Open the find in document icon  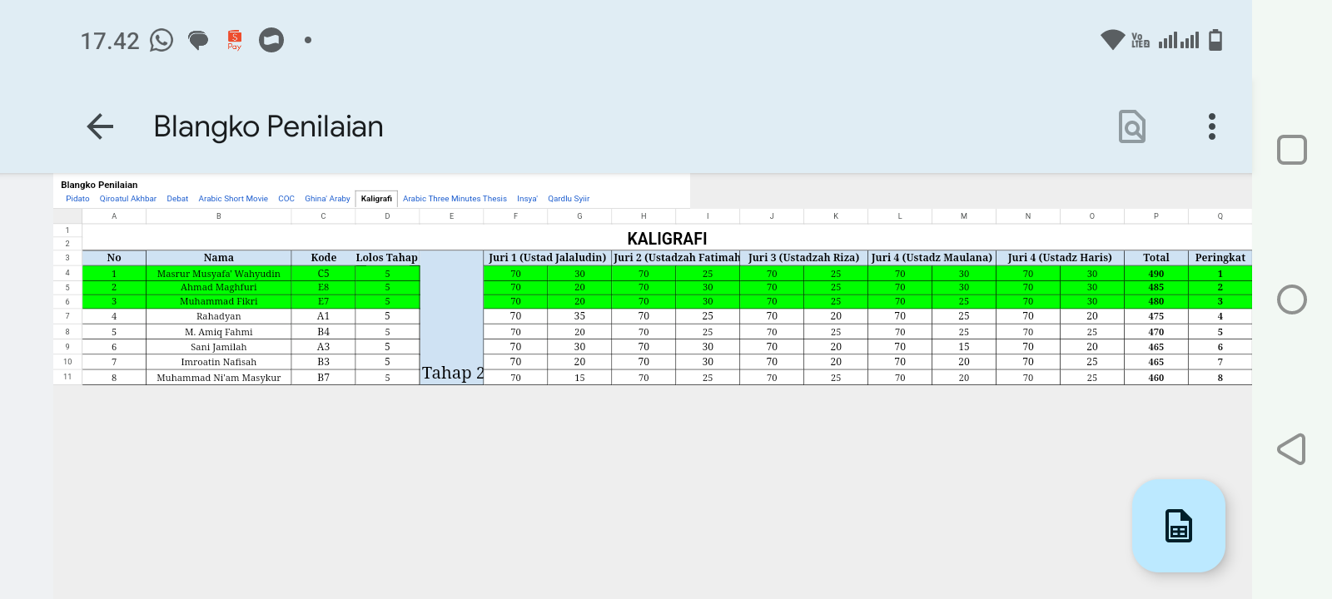click(1131, 126)
